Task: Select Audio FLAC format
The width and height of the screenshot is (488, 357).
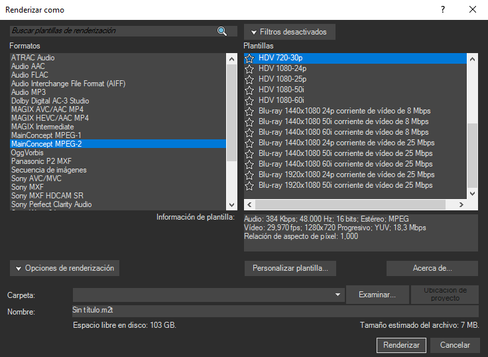Action: [118, 75]
